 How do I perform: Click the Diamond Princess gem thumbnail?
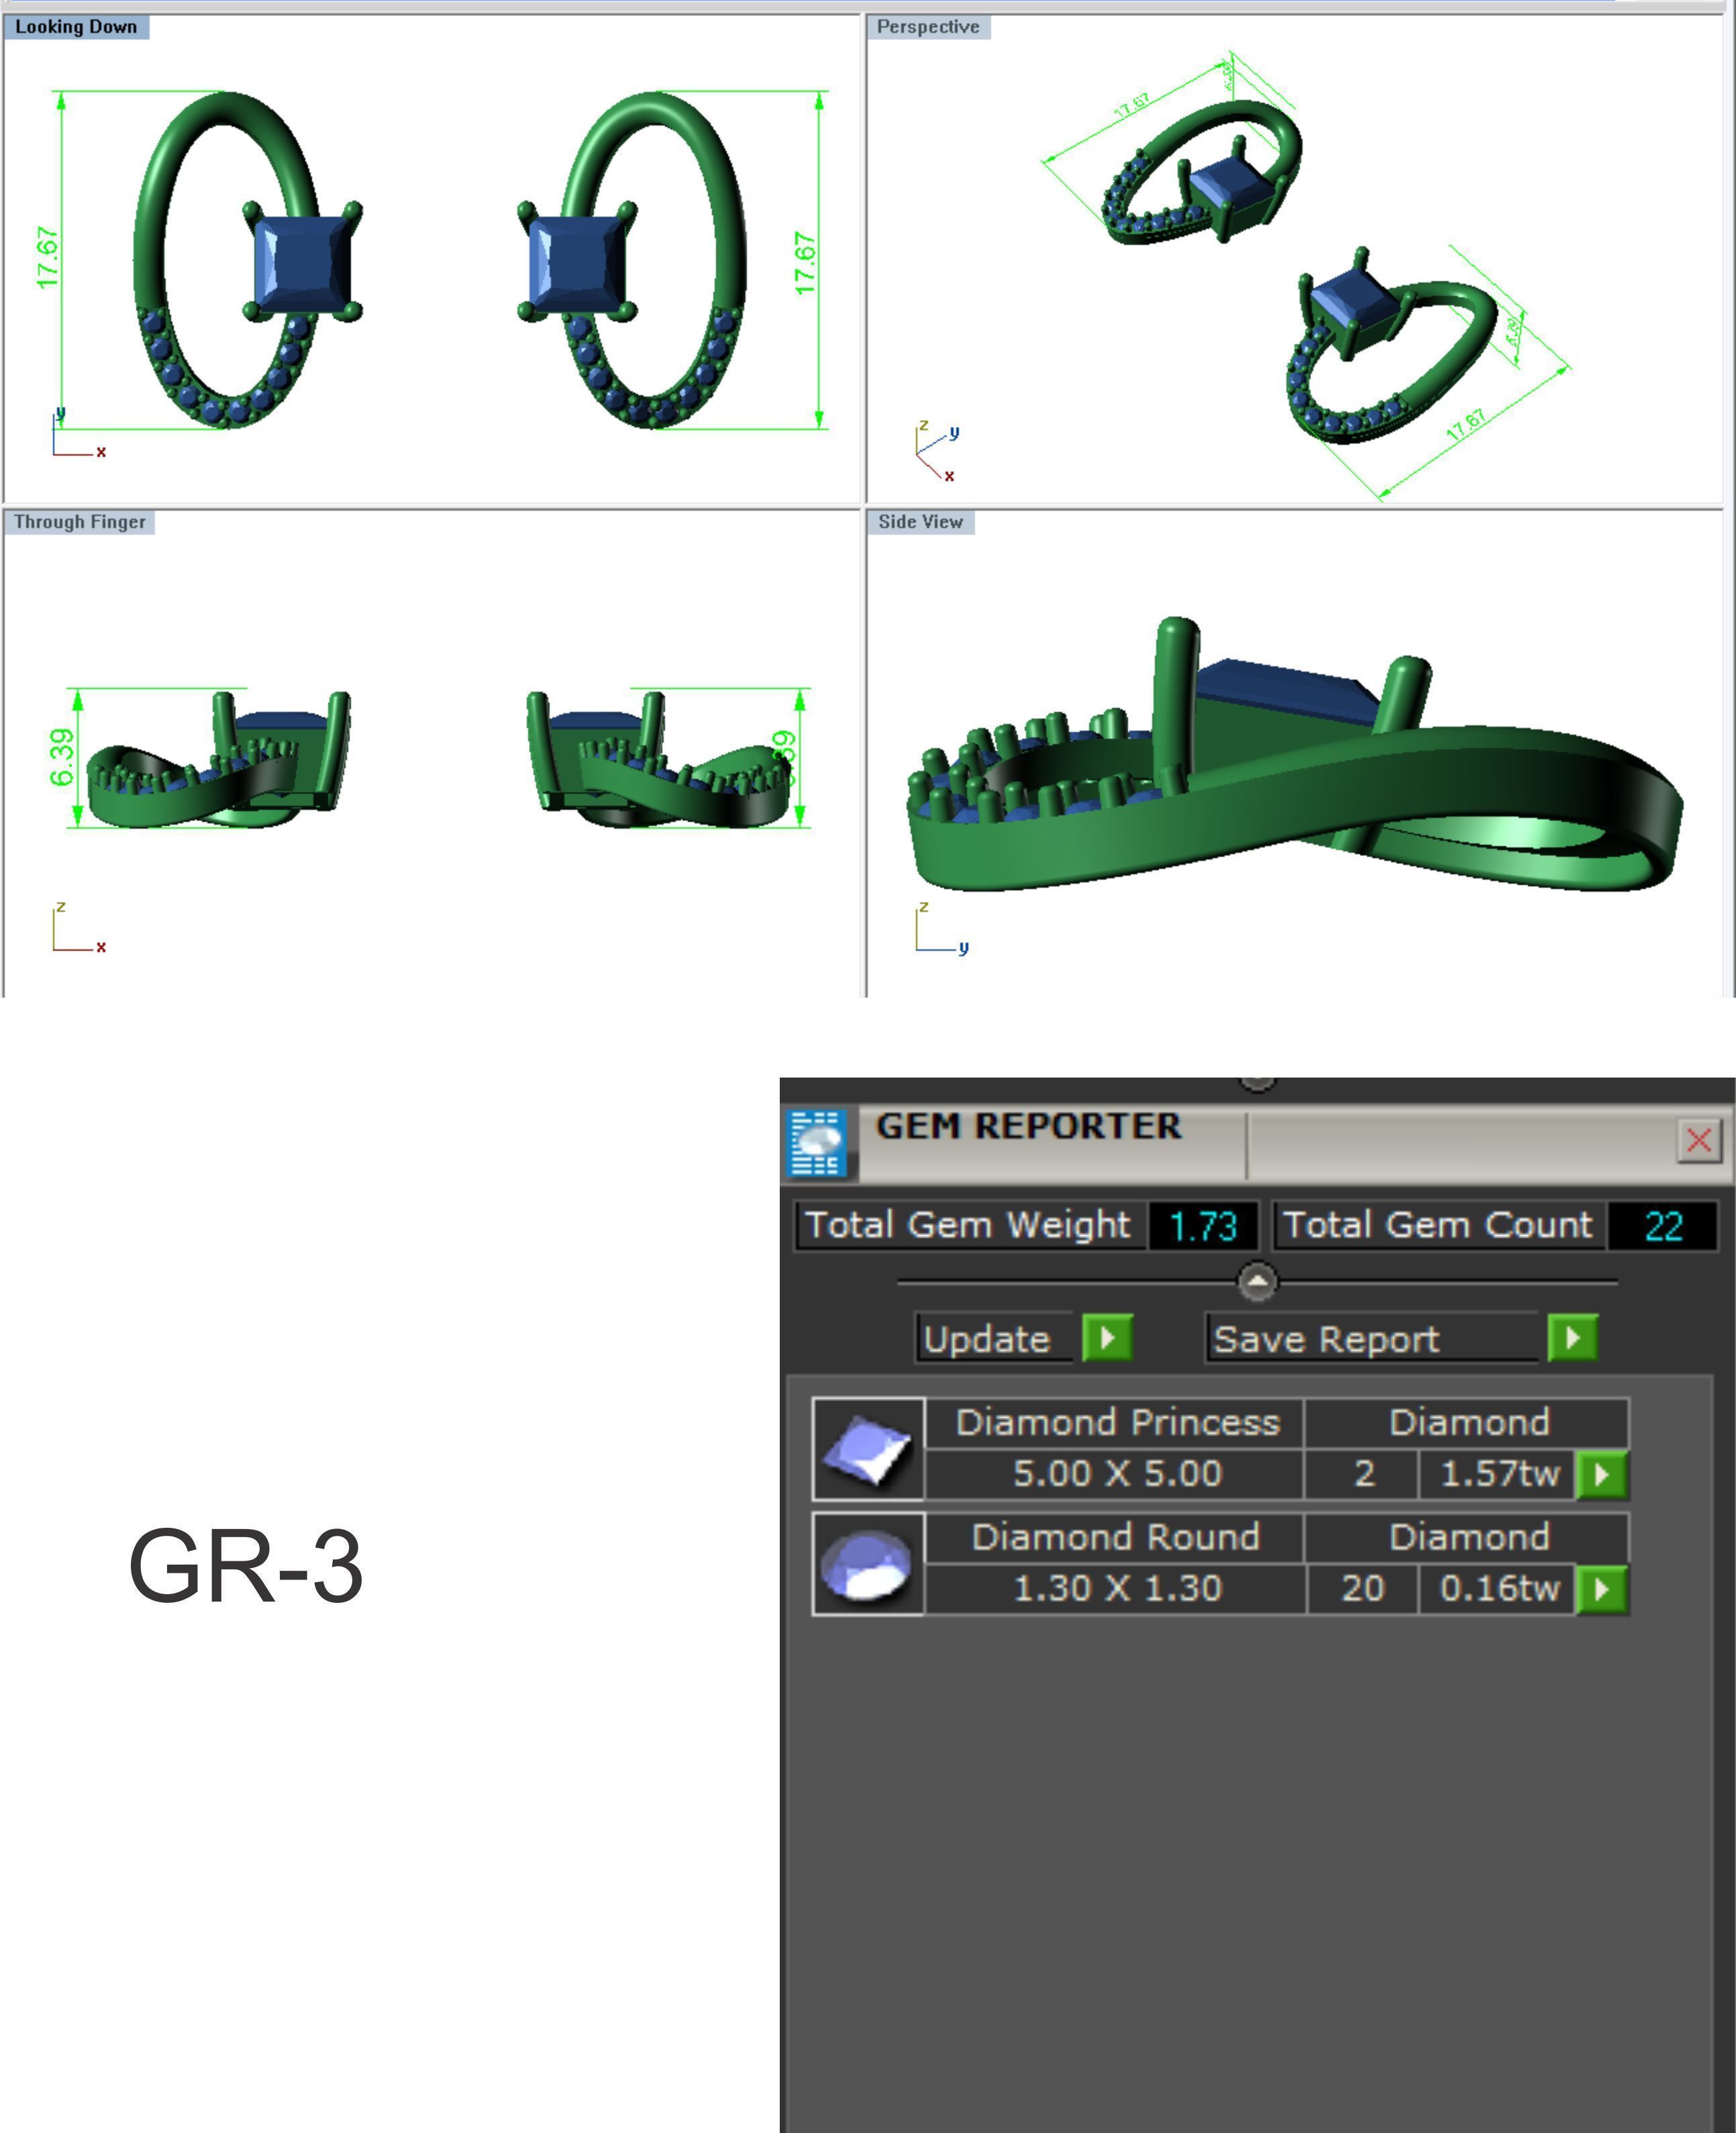pos(868,1448)
